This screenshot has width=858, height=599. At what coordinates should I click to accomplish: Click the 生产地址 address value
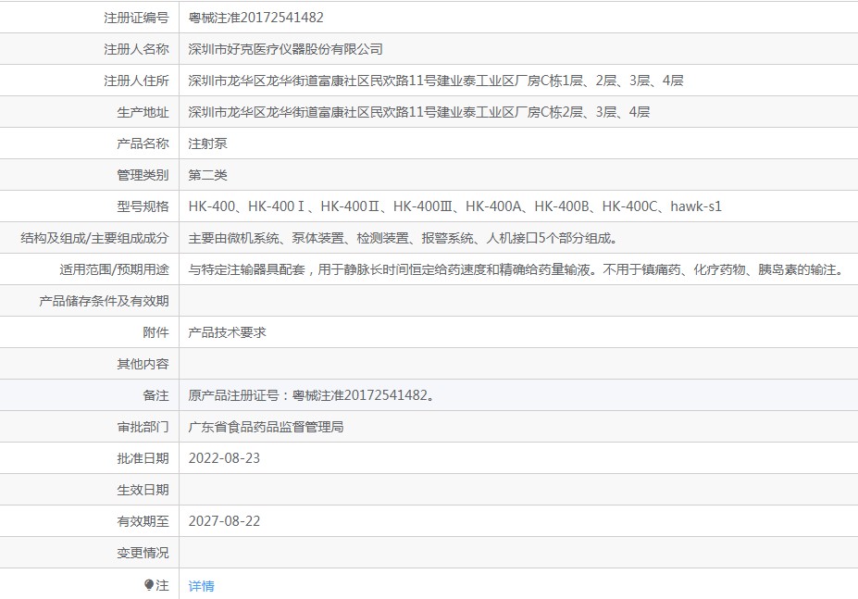coord(418,112)
